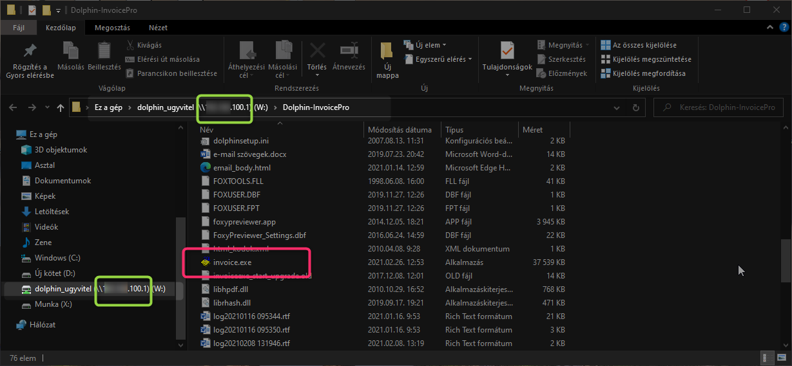Collapse the ribbon with the chevron
Image resolution: width=792 pixels, height=366 pixels.
pyautogui.click(x=771, y=28)
